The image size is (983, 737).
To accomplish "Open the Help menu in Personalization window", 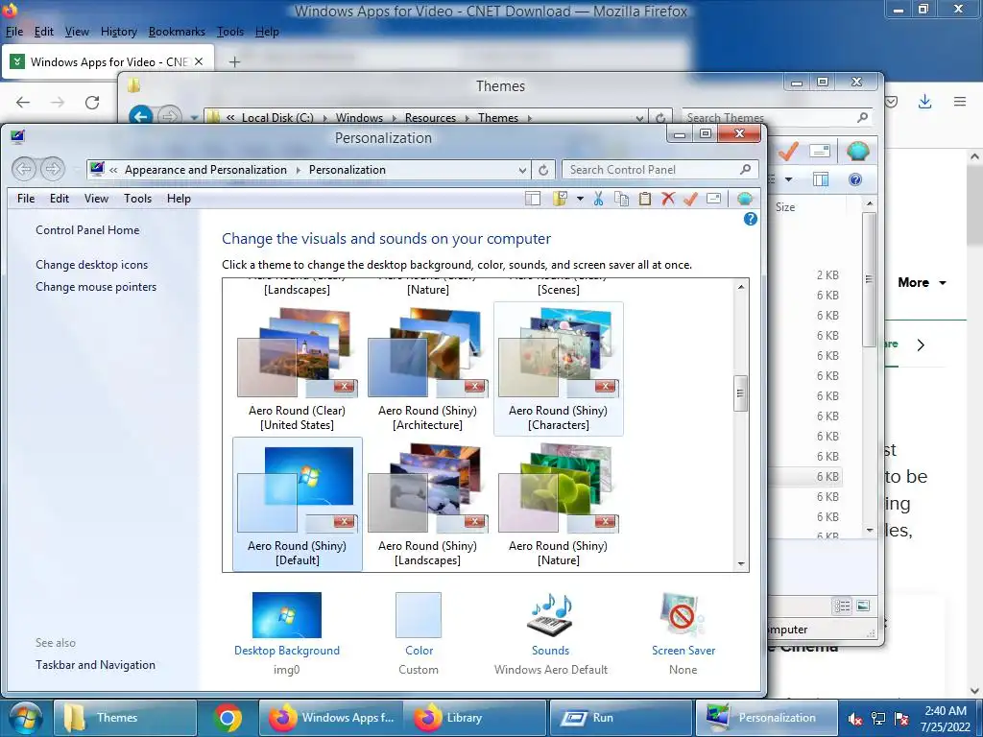I will [179, 199].
